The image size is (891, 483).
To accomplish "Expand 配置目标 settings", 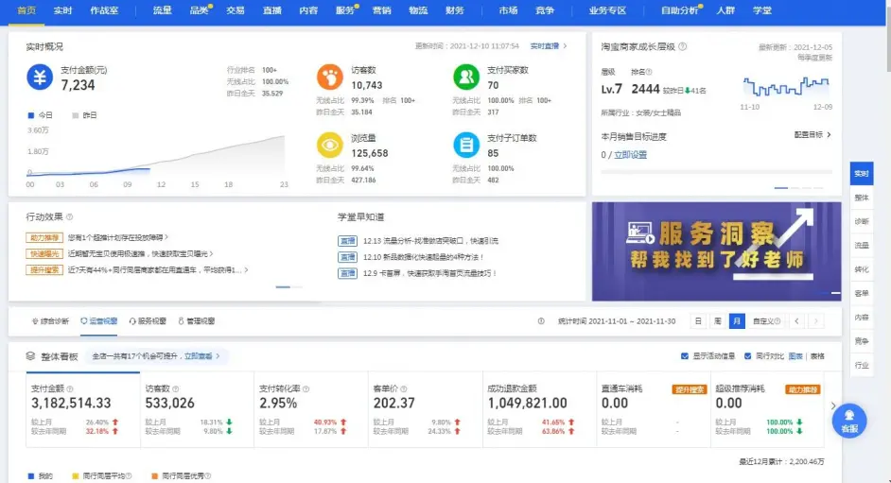I will [x=812, y=134].
